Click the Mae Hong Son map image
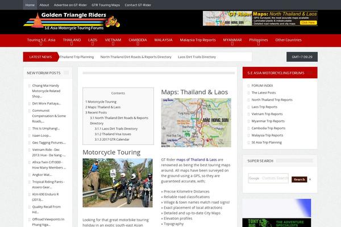Viewport: 341px width, 227px height. [x=196, y=123]
